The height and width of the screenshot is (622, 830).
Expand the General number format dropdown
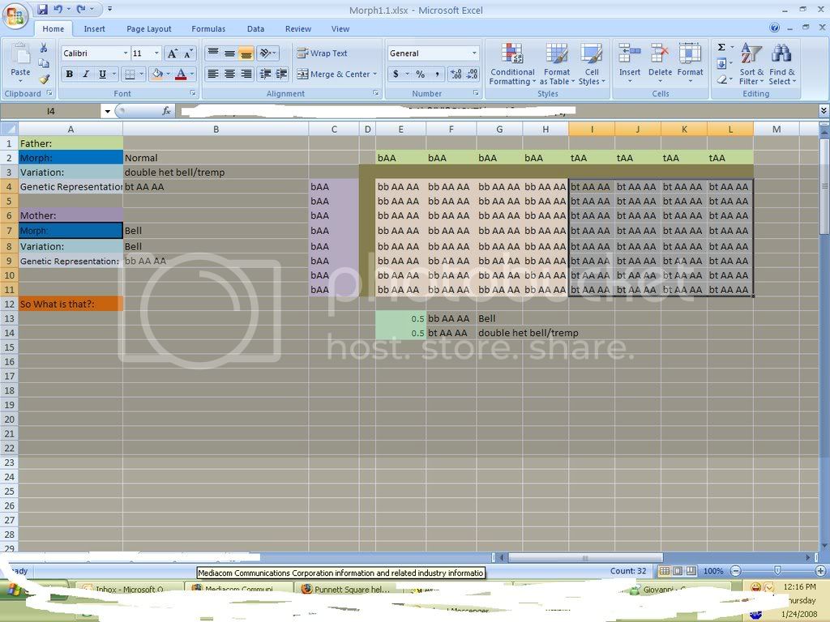click(x=475, y=53)
